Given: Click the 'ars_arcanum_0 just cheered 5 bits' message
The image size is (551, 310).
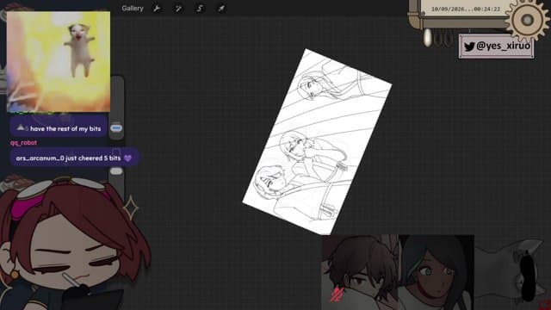Looking at the screenshot, I should click(x=75, y=158).
